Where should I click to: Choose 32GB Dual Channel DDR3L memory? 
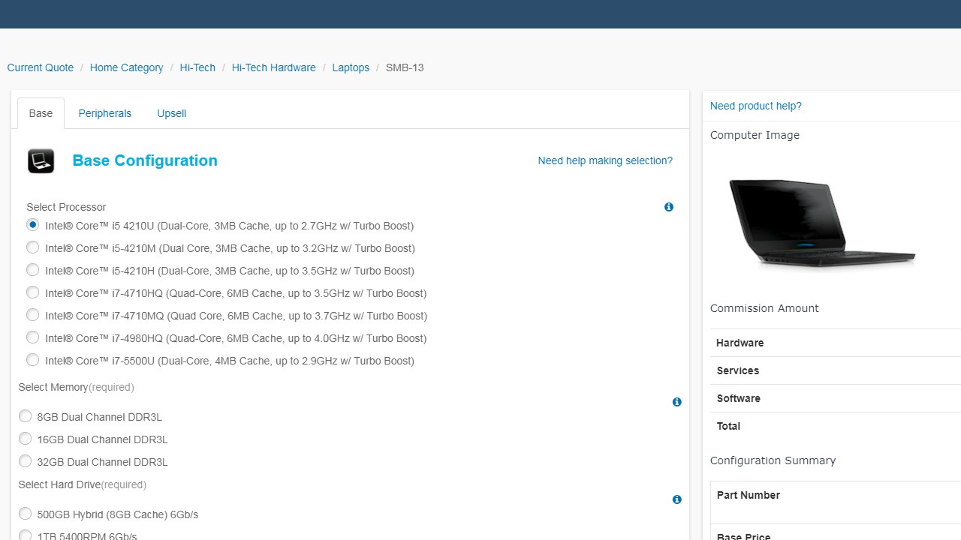click(x=25, y=461)
